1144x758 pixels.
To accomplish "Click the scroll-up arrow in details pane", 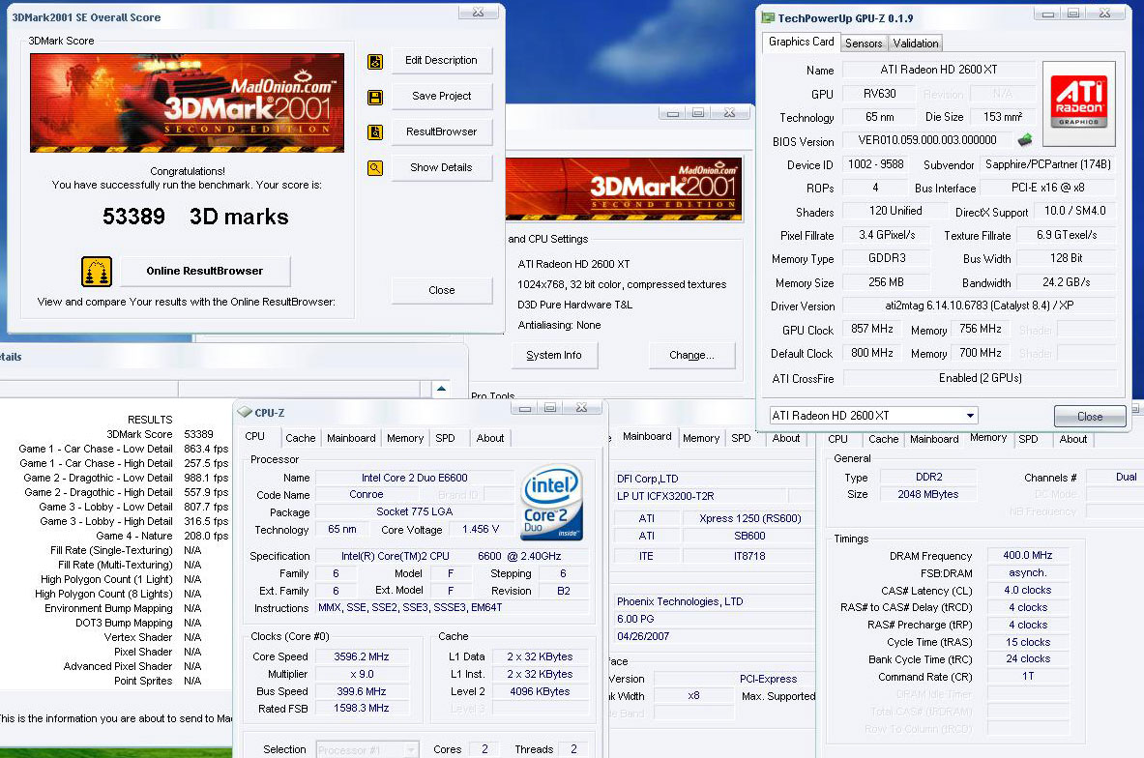I will [441, 389].
